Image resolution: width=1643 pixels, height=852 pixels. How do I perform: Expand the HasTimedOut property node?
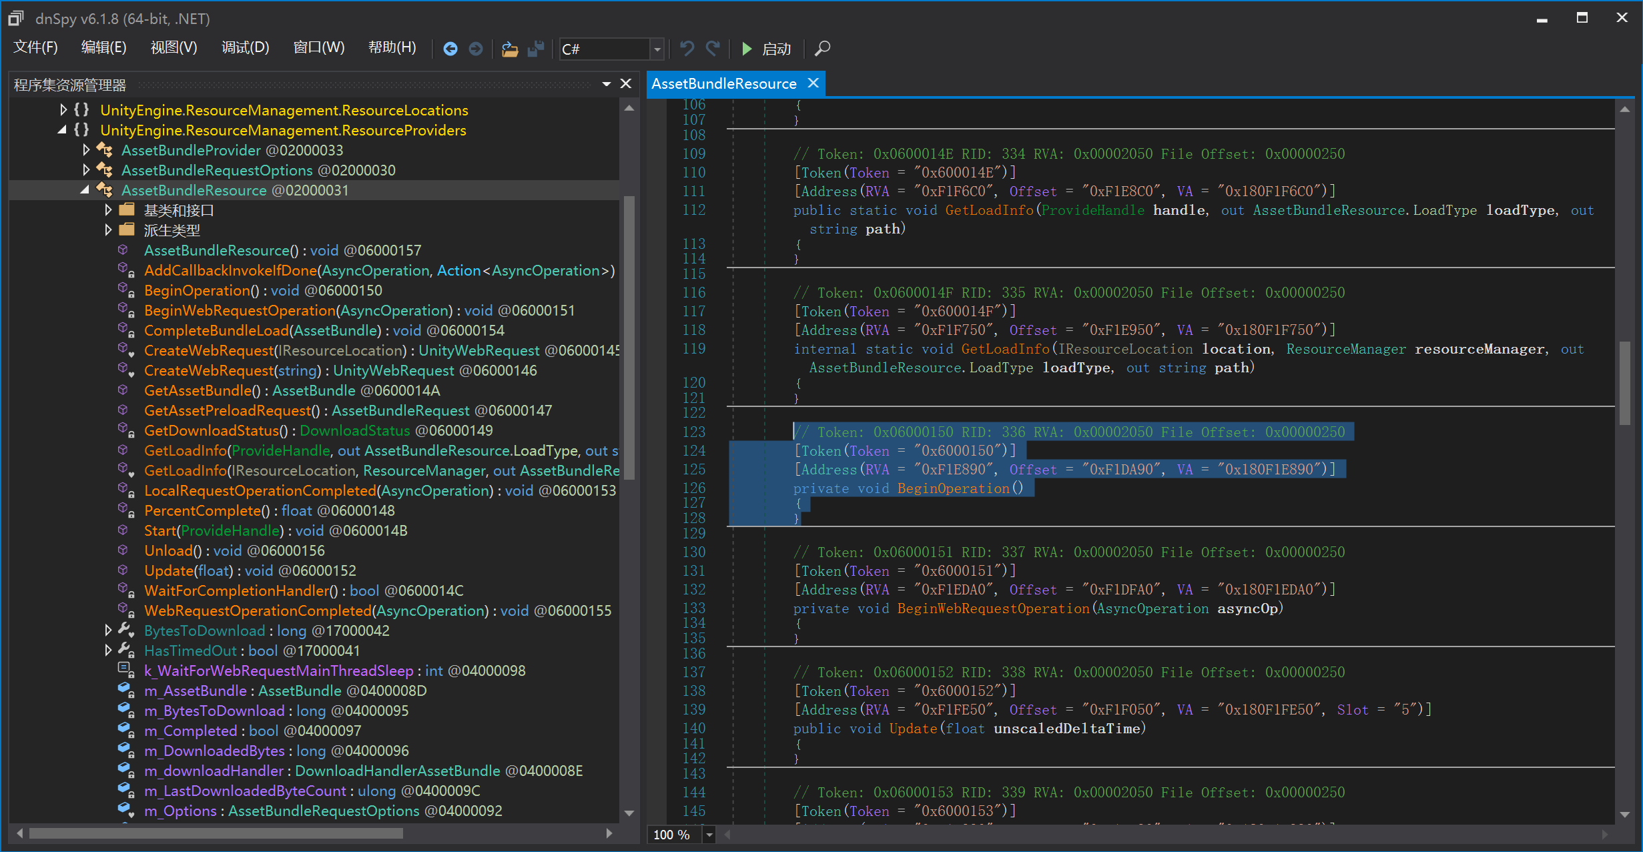click(x=108, y=651)
